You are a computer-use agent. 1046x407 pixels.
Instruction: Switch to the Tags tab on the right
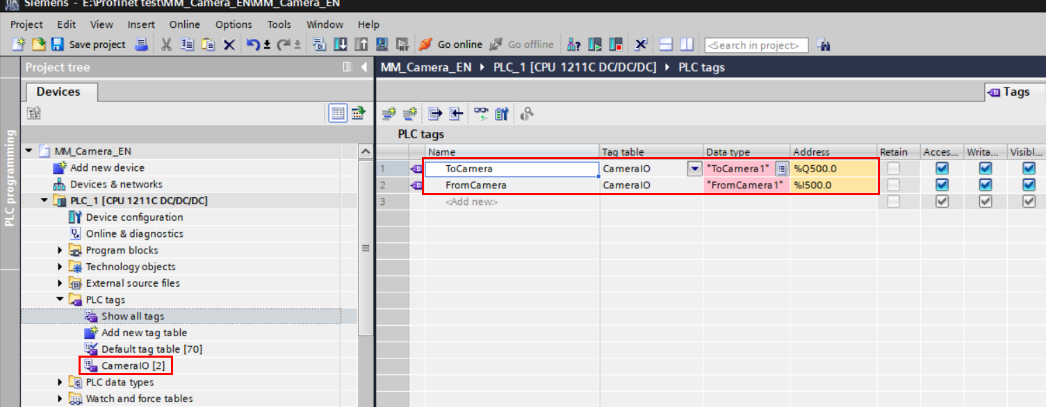point(1014,91)
